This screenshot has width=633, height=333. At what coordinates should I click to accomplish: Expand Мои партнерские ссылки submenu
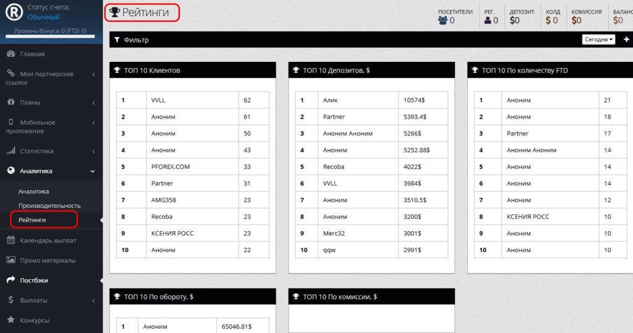tap(93, 74)
